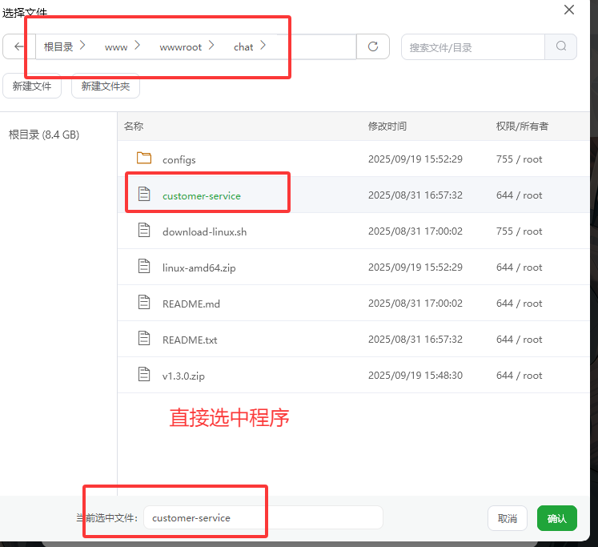The width and height of the screenshot is (598, 547).
Task: Click the download-linux.sh file icon
Action: point(144,231)
